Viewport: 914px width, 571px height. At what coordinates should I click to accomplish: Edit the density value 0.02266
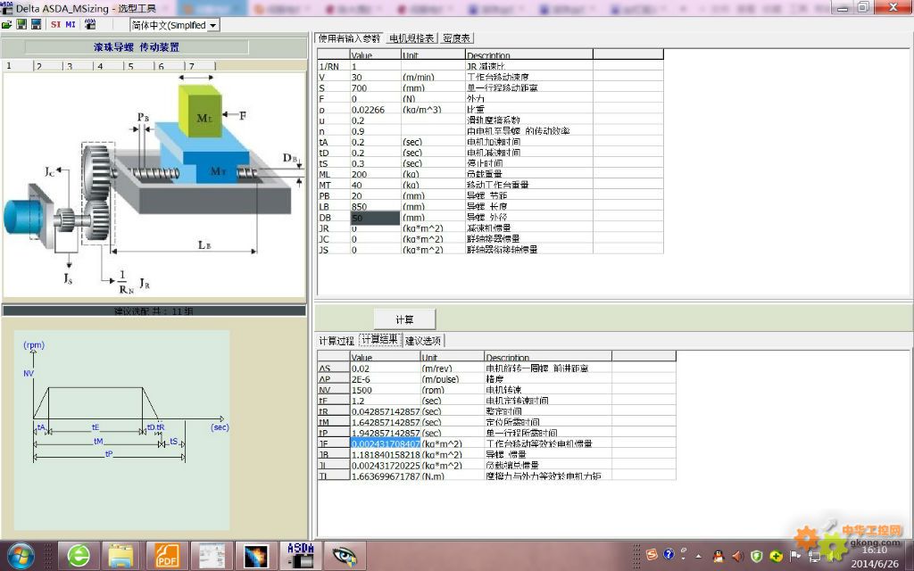click(x=376, y=109)
